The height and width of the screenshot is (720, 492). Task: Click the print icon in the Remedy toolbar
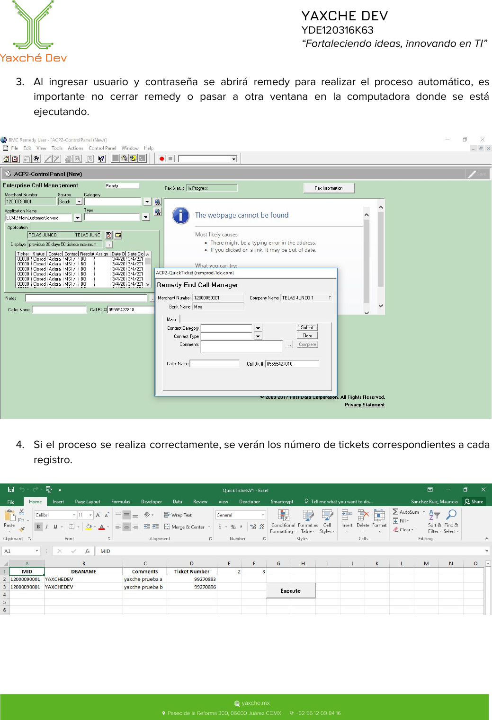69,159
